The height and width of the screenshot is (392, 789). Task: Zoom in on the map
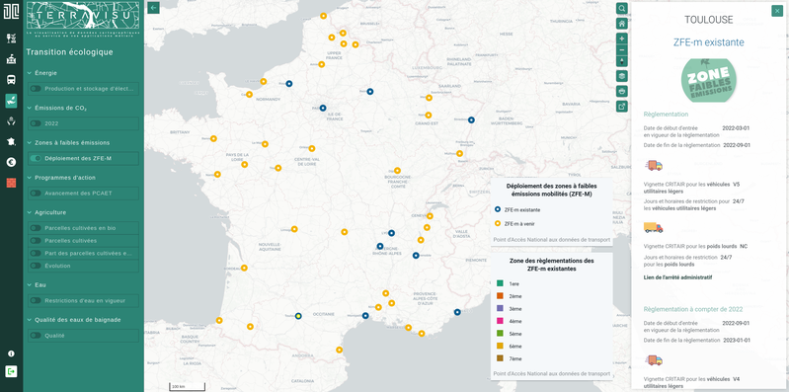[x=622, y=39]
